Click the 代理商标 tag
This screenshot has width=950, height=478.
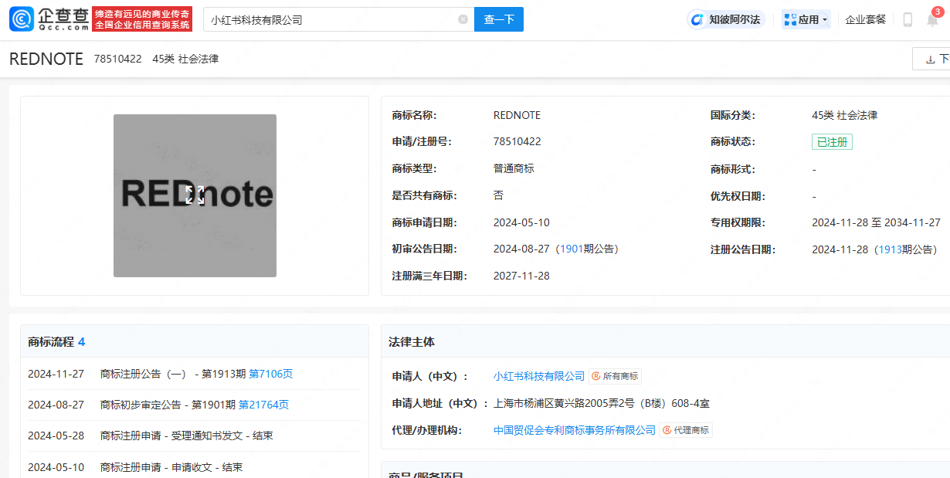[x=686, y=430]
